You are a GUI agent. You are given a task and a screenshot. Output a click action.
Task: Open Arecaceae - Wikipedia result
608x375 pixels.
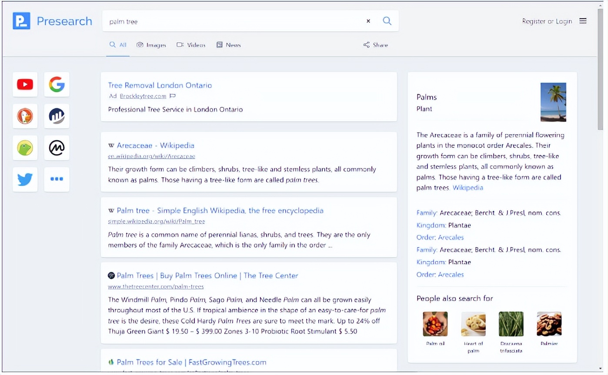[155, 145]
